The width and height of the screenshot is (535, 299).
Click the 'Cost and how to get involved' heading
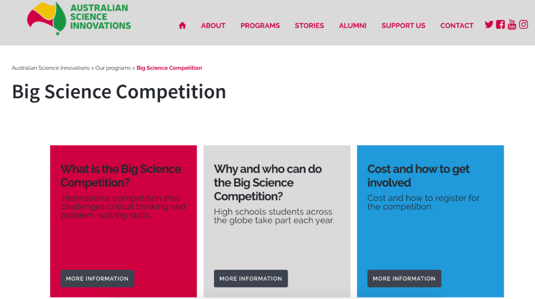(419, 176)
